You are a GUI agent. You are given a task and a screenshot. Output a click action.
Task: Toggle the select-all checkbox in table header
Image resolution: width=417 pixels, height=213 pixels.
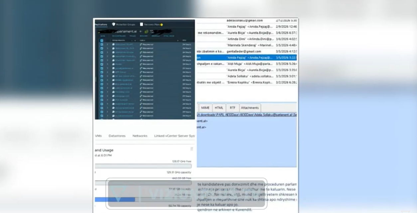click(x=102, y=40)
